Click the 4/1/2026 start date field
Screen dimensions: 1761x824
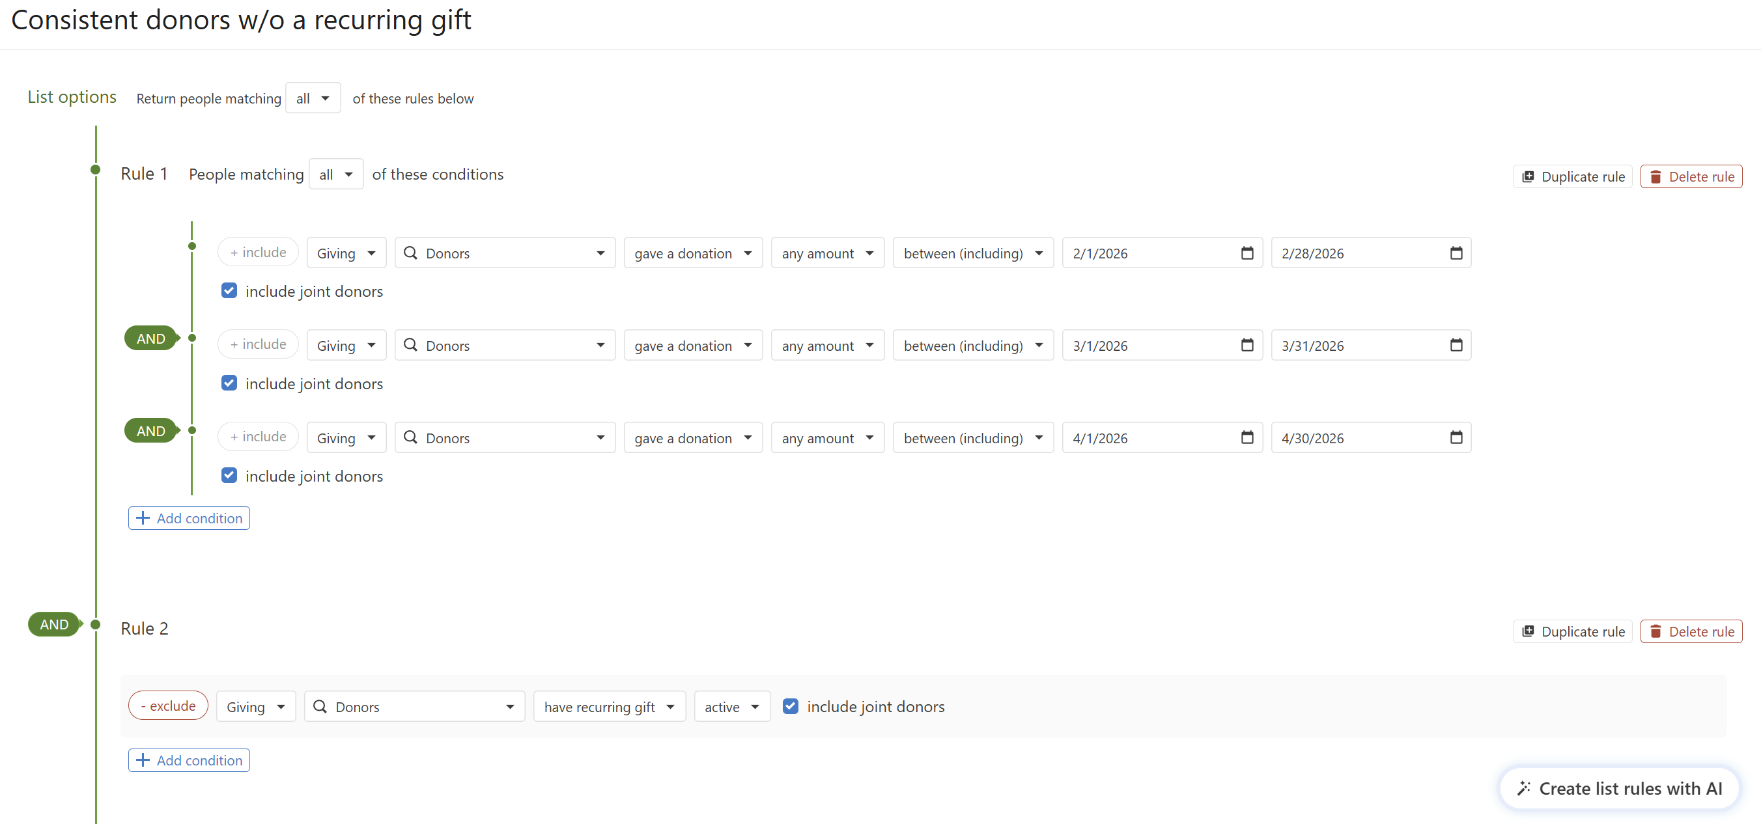pyautogui.click(x=1162, y=438)
